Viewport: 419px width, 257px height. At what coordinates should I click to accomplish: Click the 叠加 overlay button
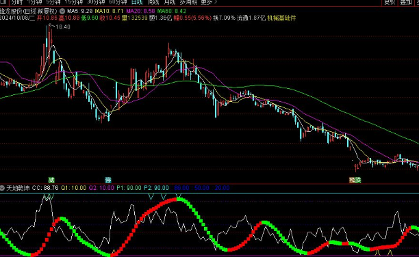(406, 2)
